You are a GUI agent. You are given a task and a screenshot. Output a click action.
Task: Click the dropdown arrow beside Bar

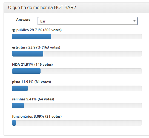point(134,21)
